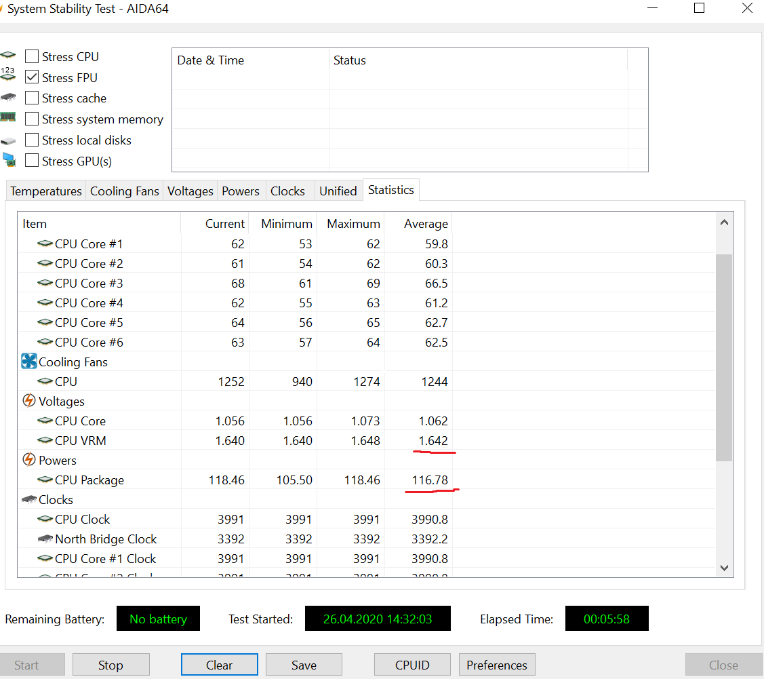Enable the Stress cache checkbox
This screenshot has height=679, width=764.
click(32, 98)
